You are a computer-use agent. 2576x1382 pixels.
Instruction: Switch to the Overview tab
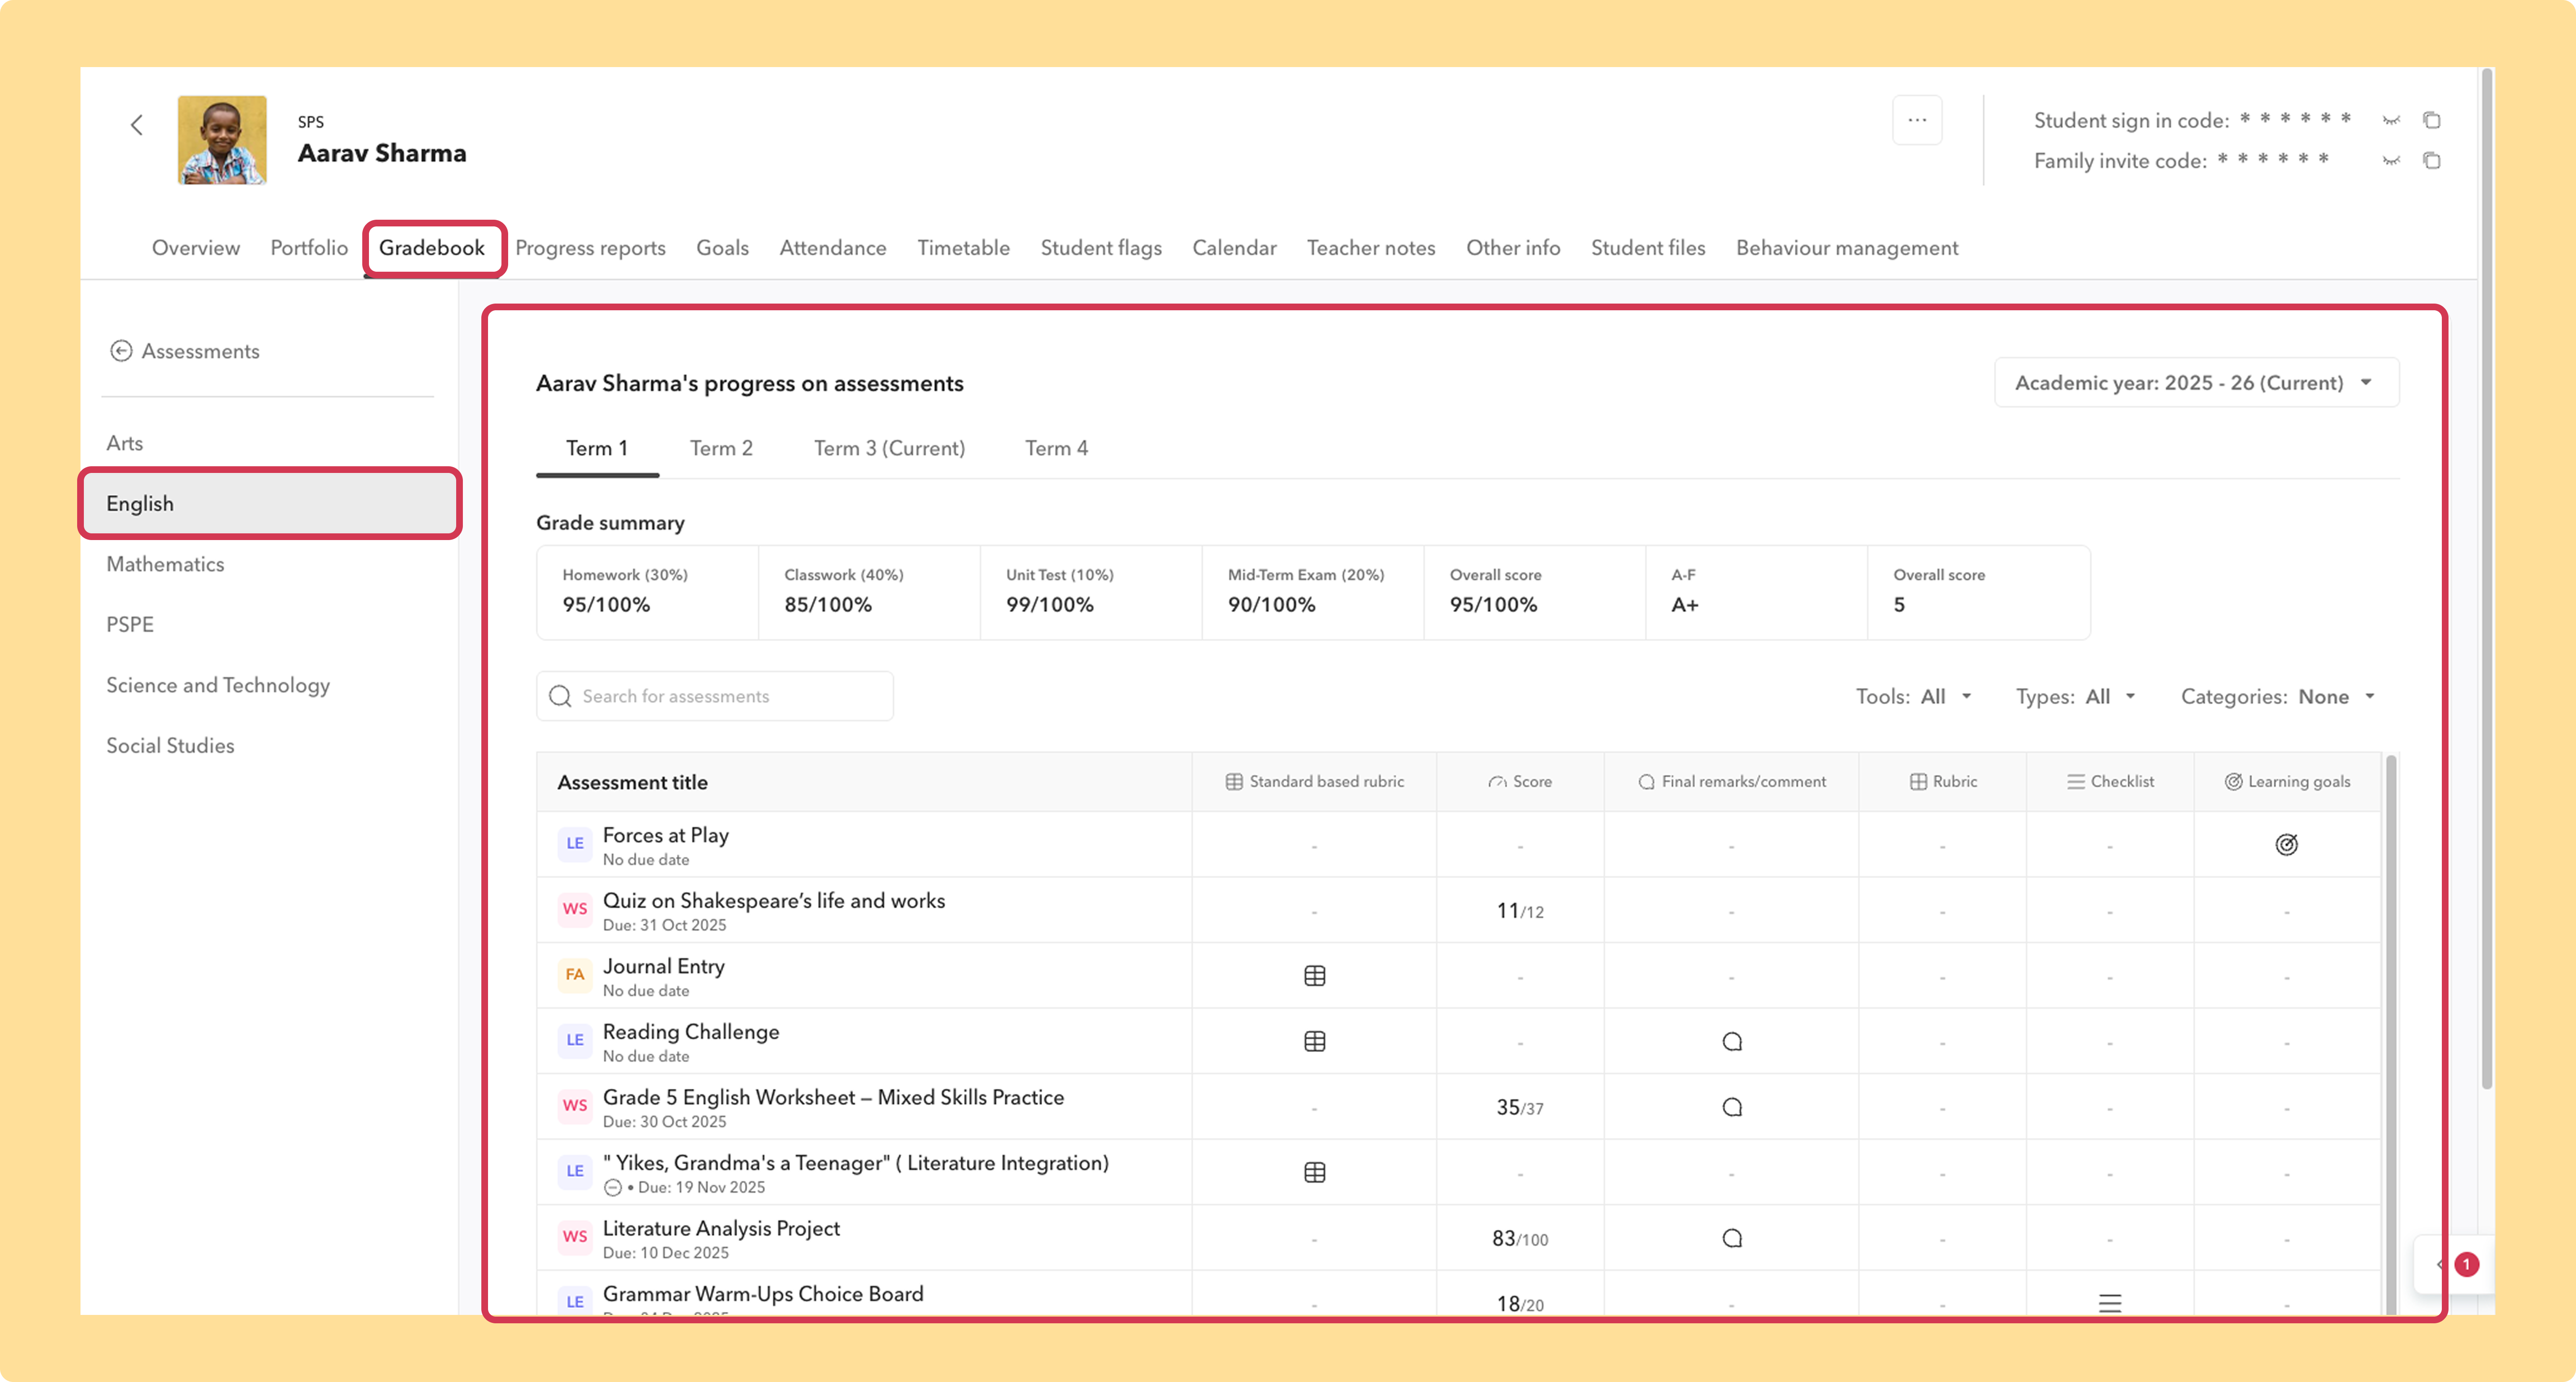tap(196, 248)
